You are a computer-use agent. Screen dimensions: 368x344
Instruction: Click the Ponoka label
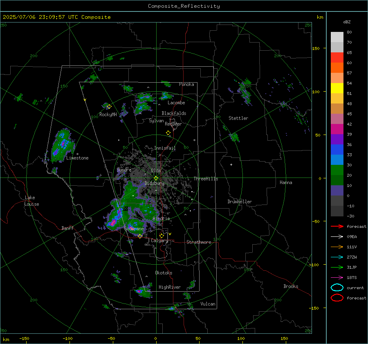click(x=186, y=84)
